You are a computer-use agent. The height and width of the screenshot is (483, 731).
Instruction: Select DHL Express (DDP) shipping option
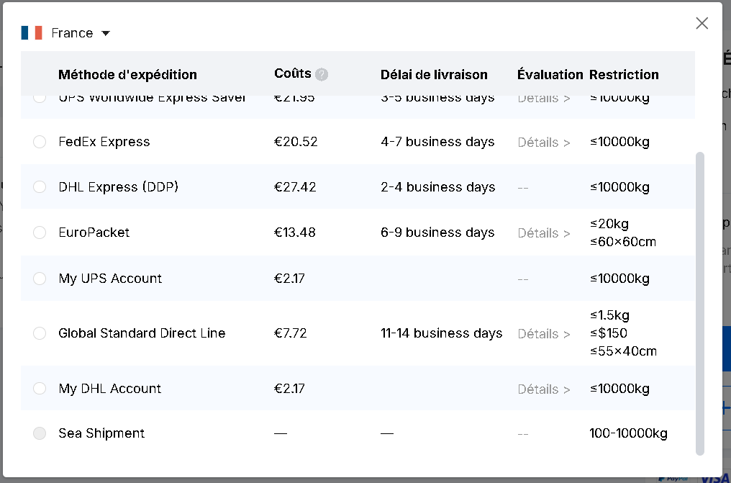click(x=40, y=187)
